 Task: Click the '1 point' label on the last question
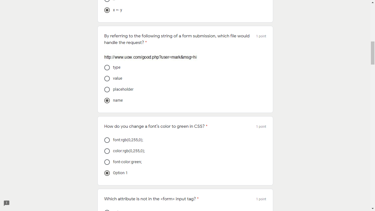pos(261,199)
